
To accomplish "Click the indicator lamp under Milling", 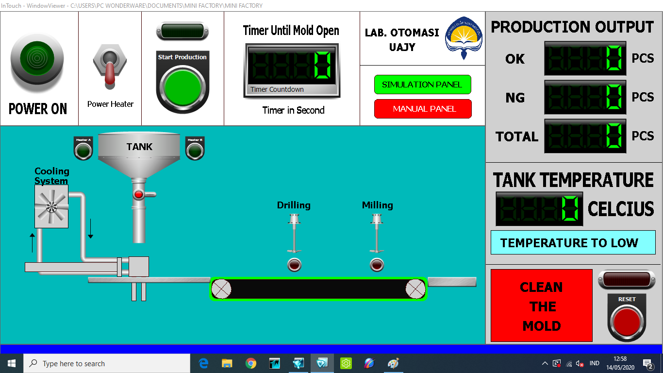I will (377, 265).
